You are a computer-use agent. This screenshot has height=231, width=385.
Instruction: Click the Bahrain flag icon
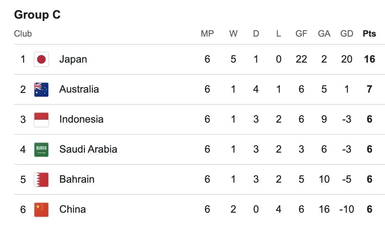(41, 179)
